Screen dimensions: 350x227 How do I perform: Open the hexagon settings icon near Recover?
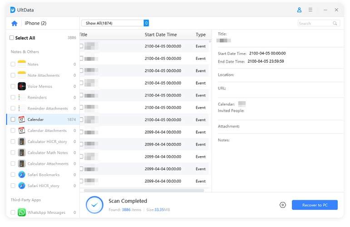[x=283, y=205]
